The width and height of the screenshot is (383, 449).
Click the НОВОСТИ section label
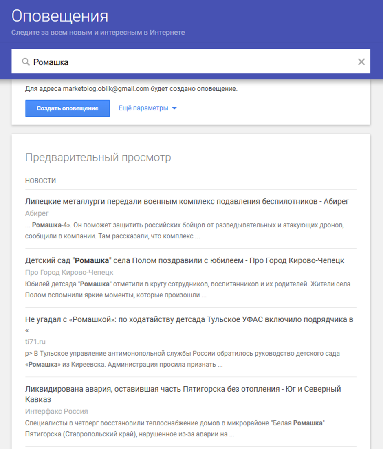pos(40,180)
